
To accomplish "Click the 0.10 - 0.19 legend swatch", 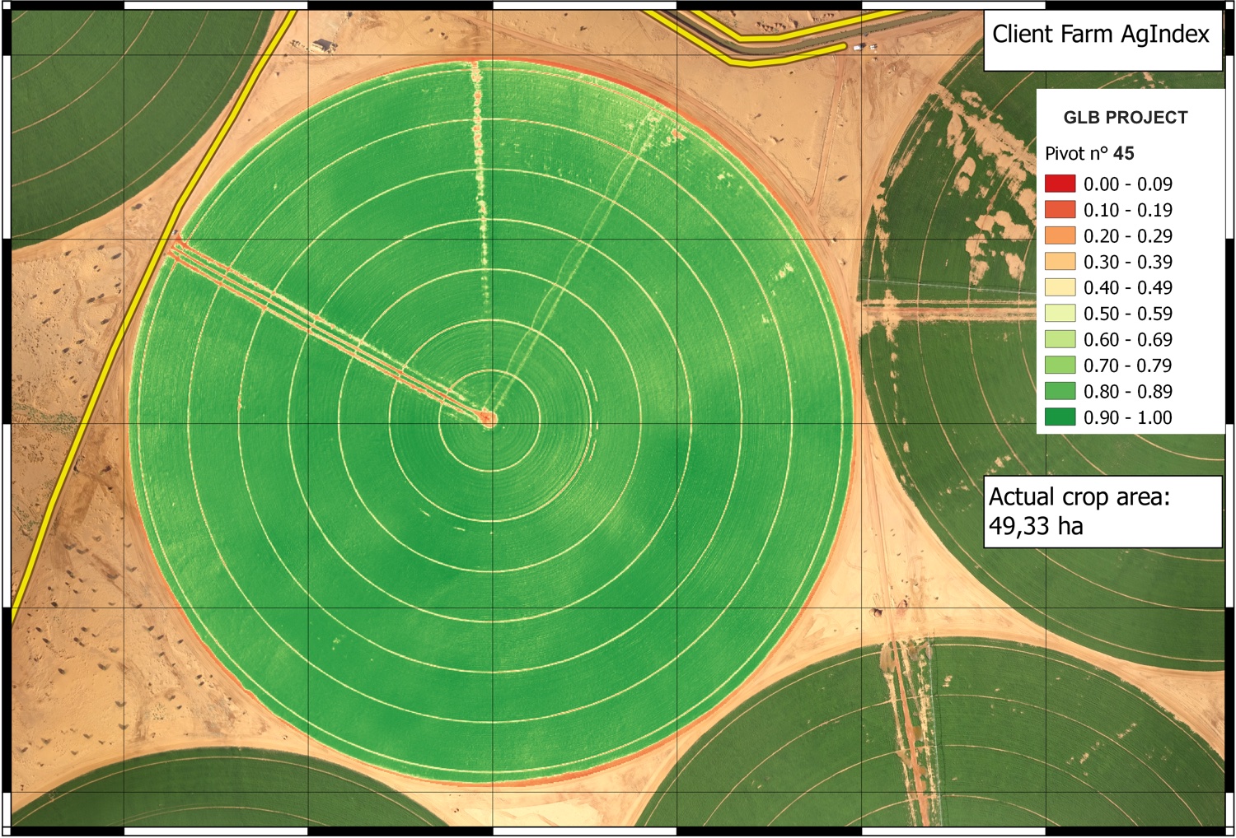I will pyautogui.click(x=1060, y=210).
